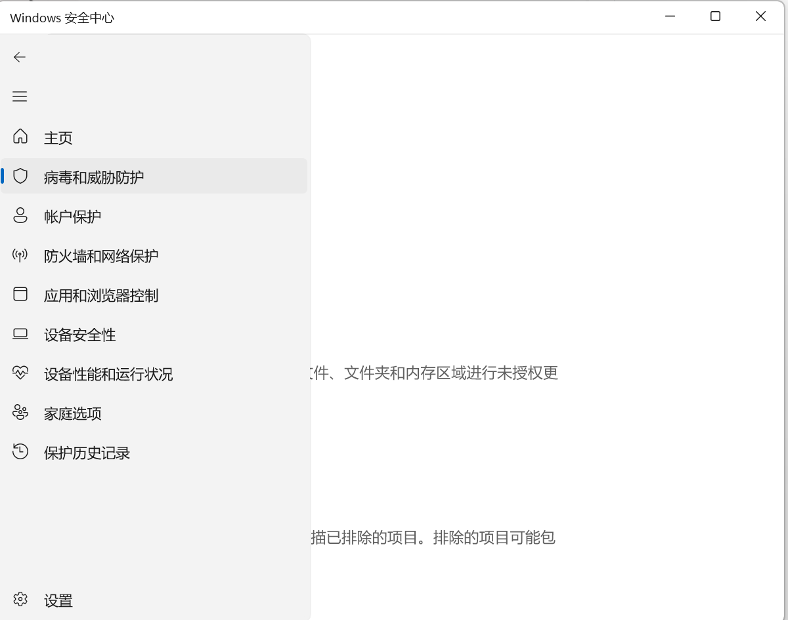
Task: Click the shield icon for 病毒和威胁防护
Action: point(20,176)
